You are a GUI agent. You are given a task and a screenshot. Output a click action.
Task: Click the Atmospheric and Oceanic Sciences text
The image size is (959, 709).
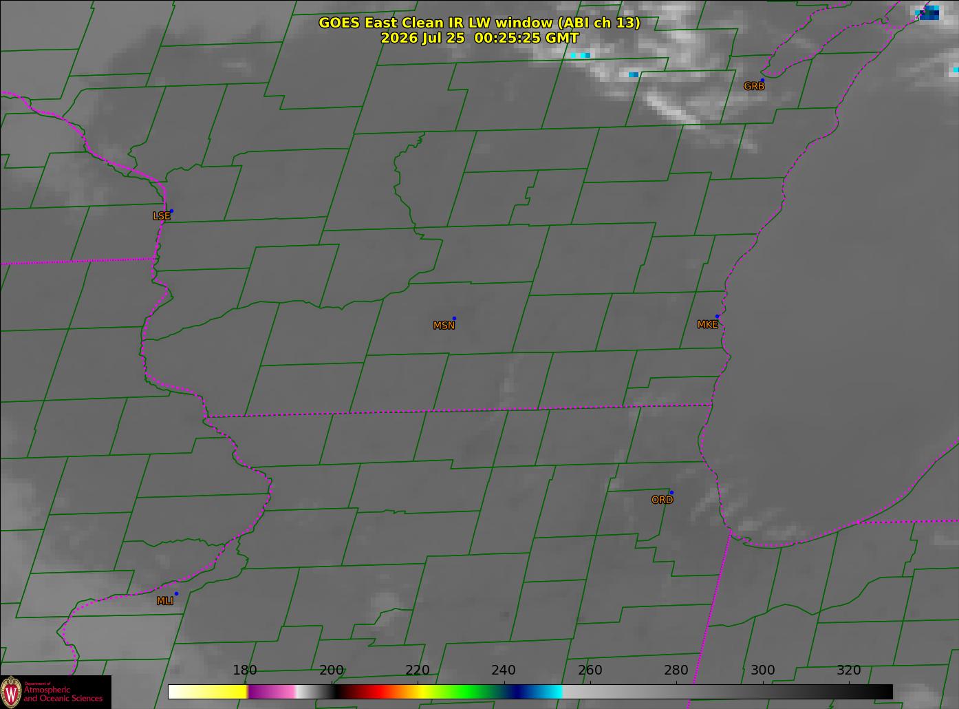(63, 694)
